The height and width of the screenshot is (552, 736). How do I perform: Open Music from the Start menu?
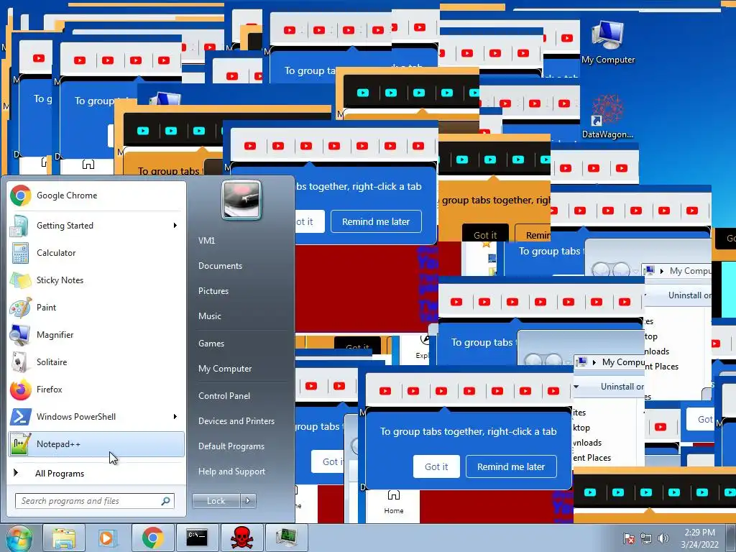pyautogui.click(x=209, y=316)
